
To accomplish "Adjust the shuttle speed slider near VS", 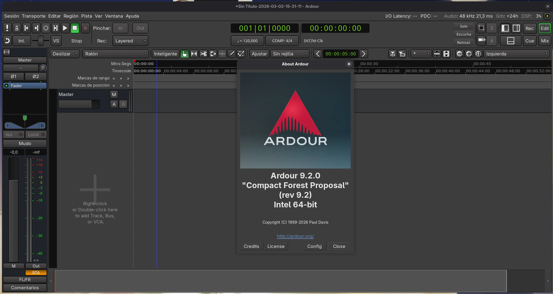I will tap(40, 41).
